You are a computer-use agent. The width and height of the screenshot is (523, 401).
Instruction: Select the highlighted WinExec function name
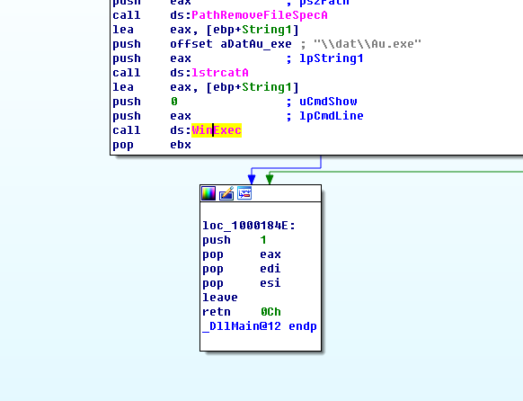[217, 130]
